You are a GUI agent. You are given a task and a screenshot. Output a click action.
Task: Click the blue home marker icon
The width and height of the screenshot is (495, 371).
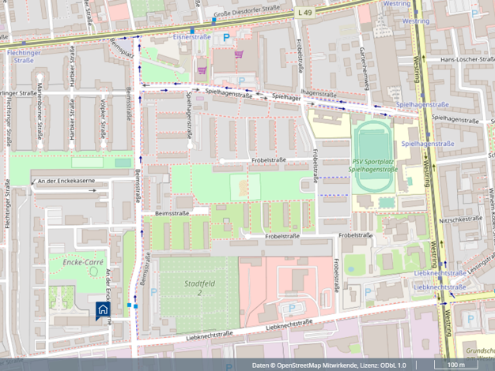[103, 309]
